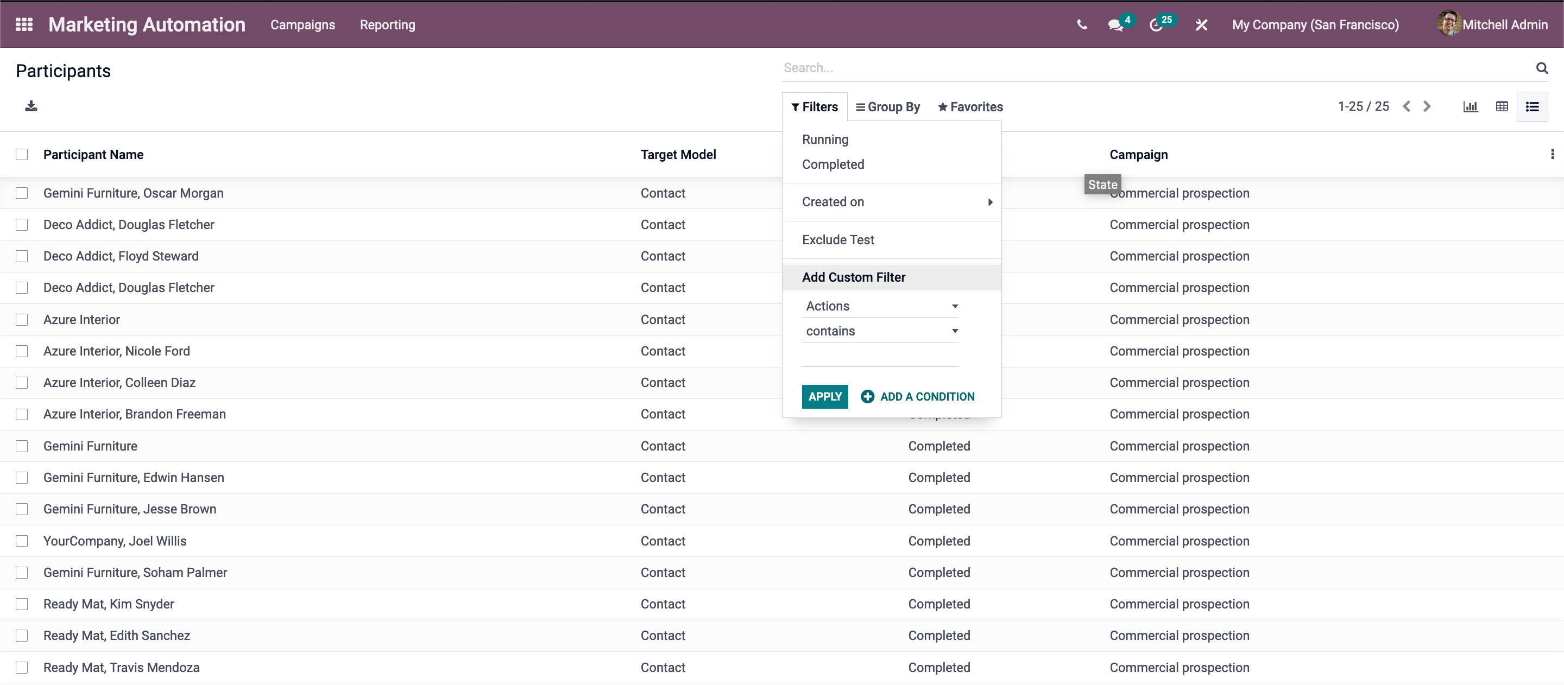Image resolution: width=1564 pixels, height=685 pixels.
Task: Focus the Search input field
Action: coord(1158,68)
